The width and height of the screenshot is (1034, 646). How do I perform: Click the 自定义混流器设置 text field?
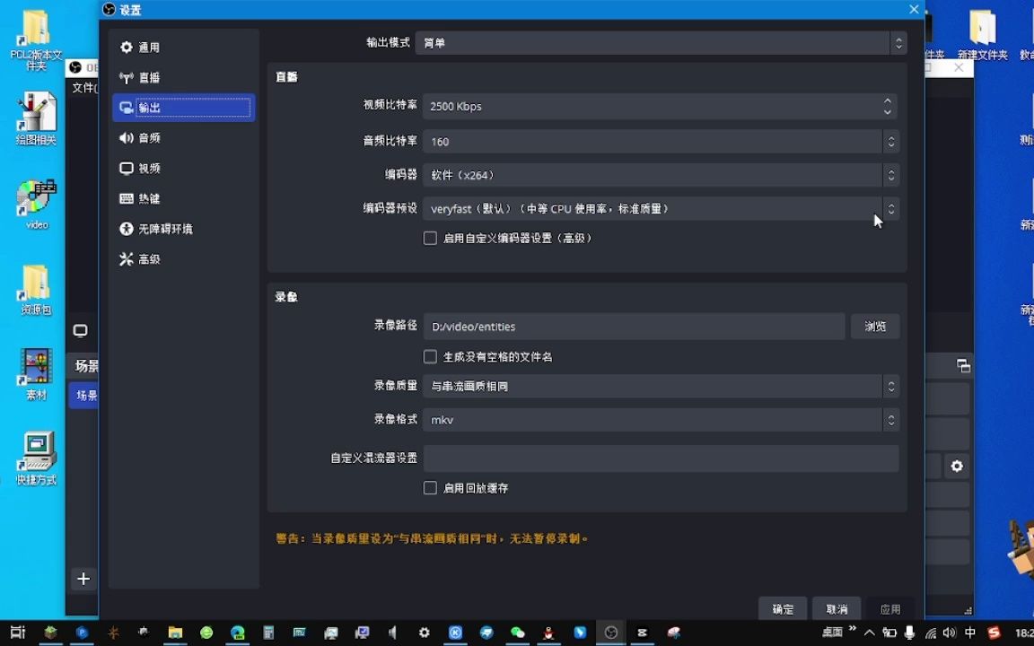point(661,458)
